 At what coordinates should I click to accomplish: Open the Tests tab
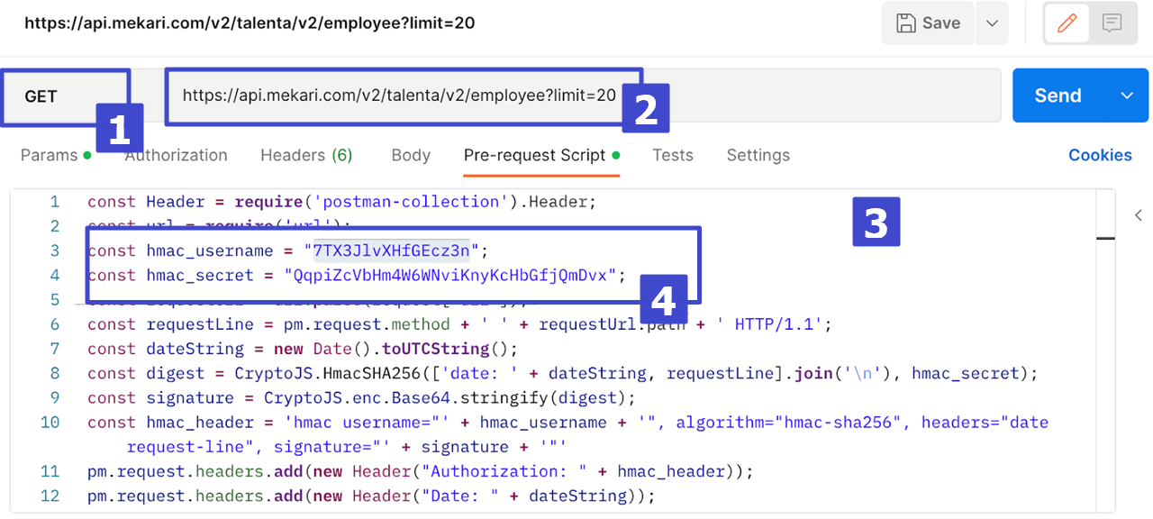tap(673, 155)
